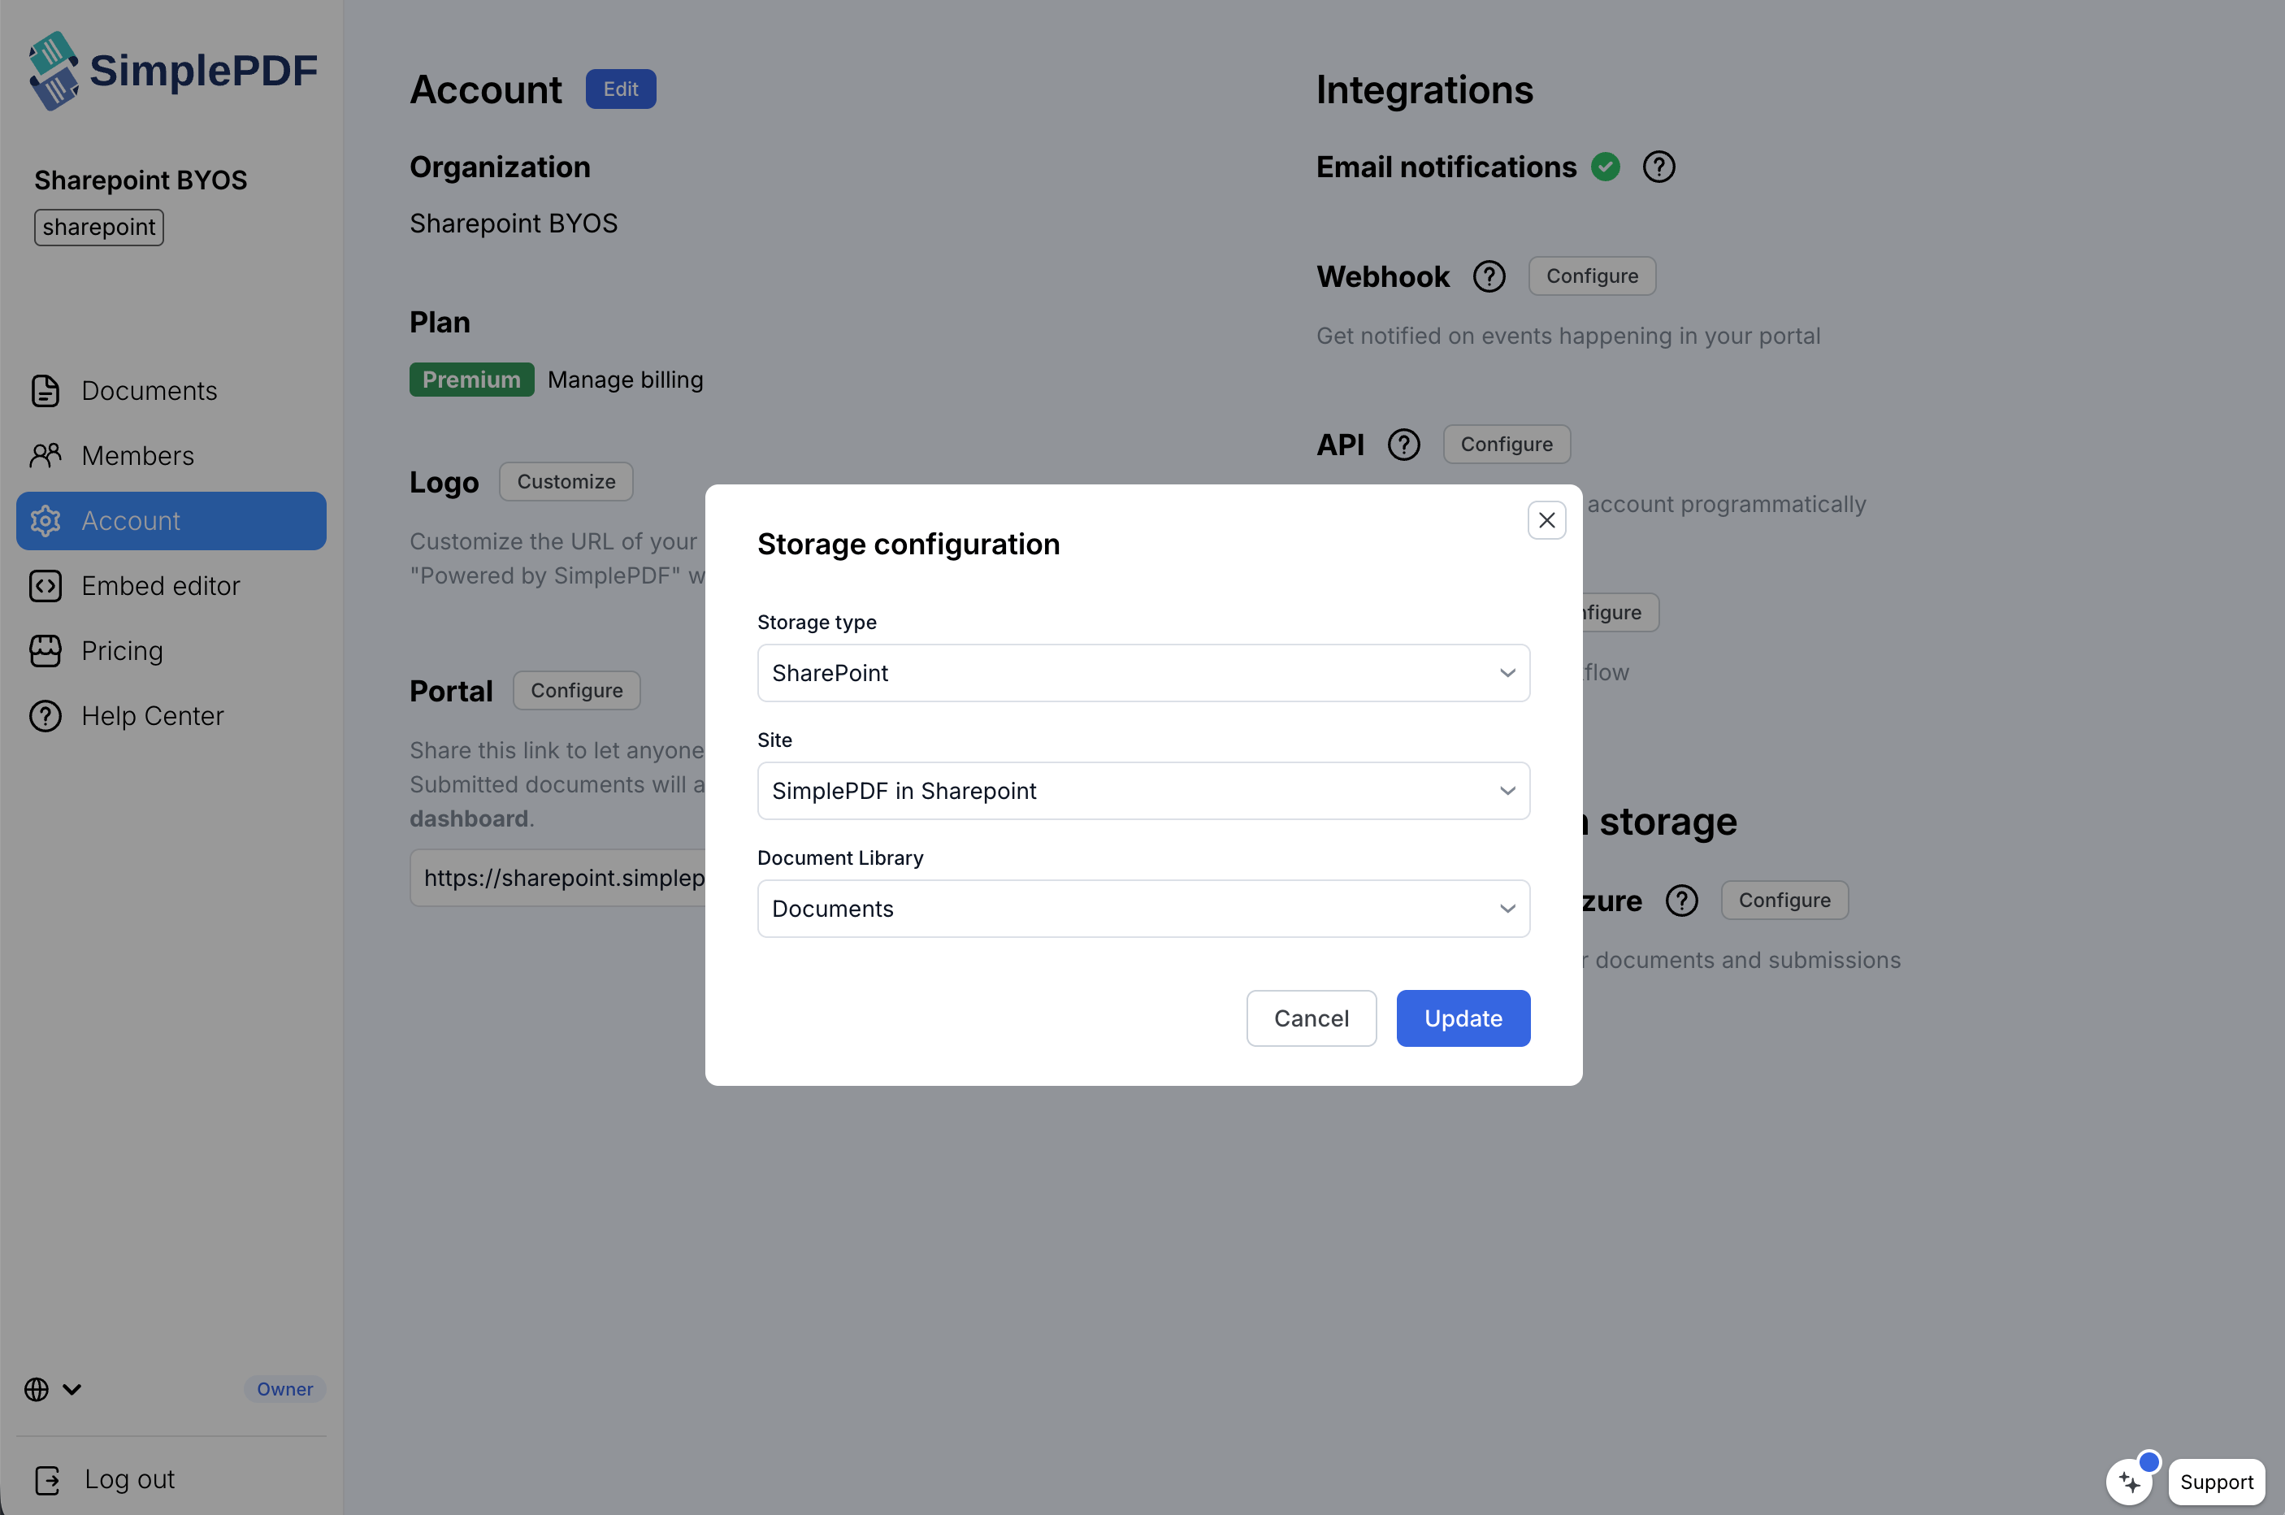
Task: Click the API help icon
Action: pyautogui.click(x=1403, y=445)
